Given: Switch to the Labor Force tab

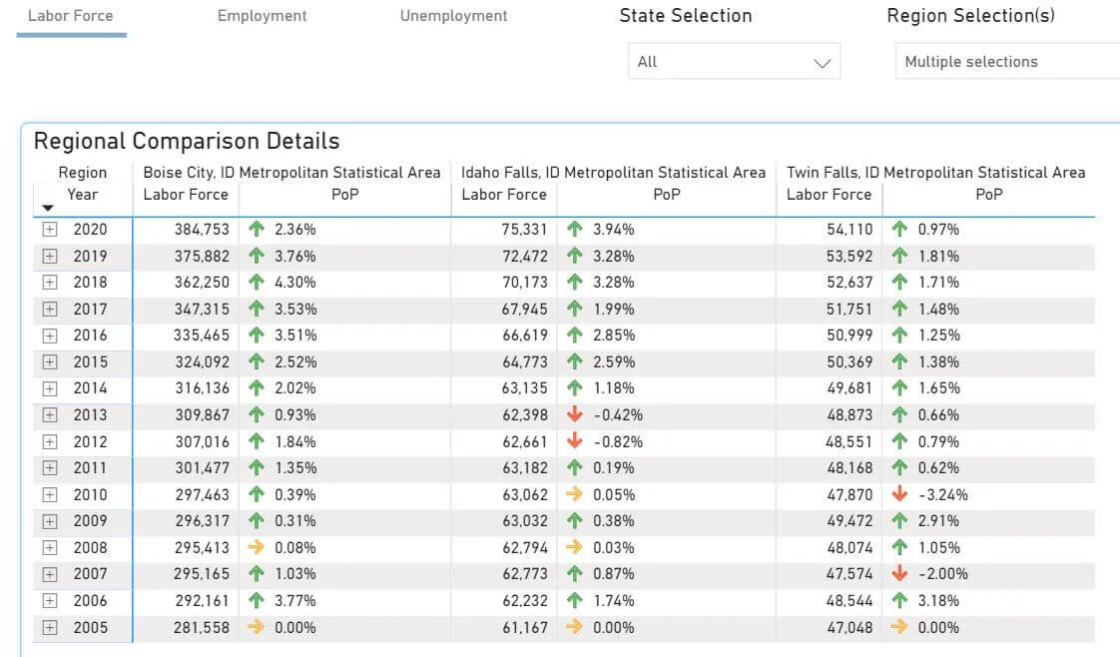Looking at the screenshot, I should [x=71, y=16].
